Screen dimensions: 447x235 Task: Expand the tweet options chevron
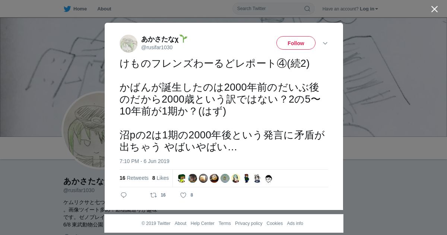[325, 43]
